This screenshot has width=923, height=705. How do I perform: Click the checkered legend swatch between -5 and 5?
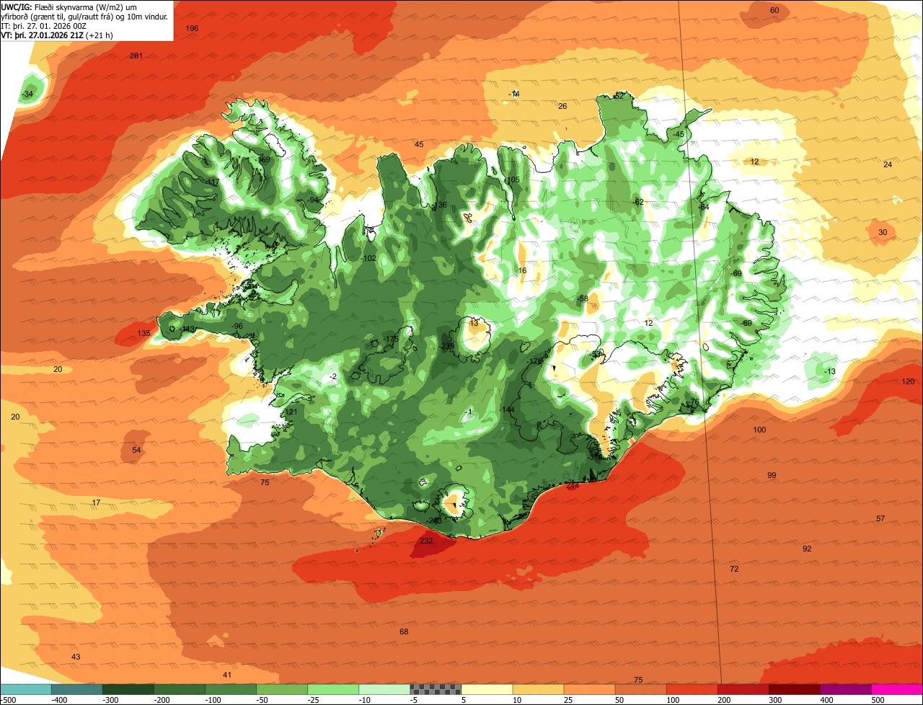[x=436, y=689]
